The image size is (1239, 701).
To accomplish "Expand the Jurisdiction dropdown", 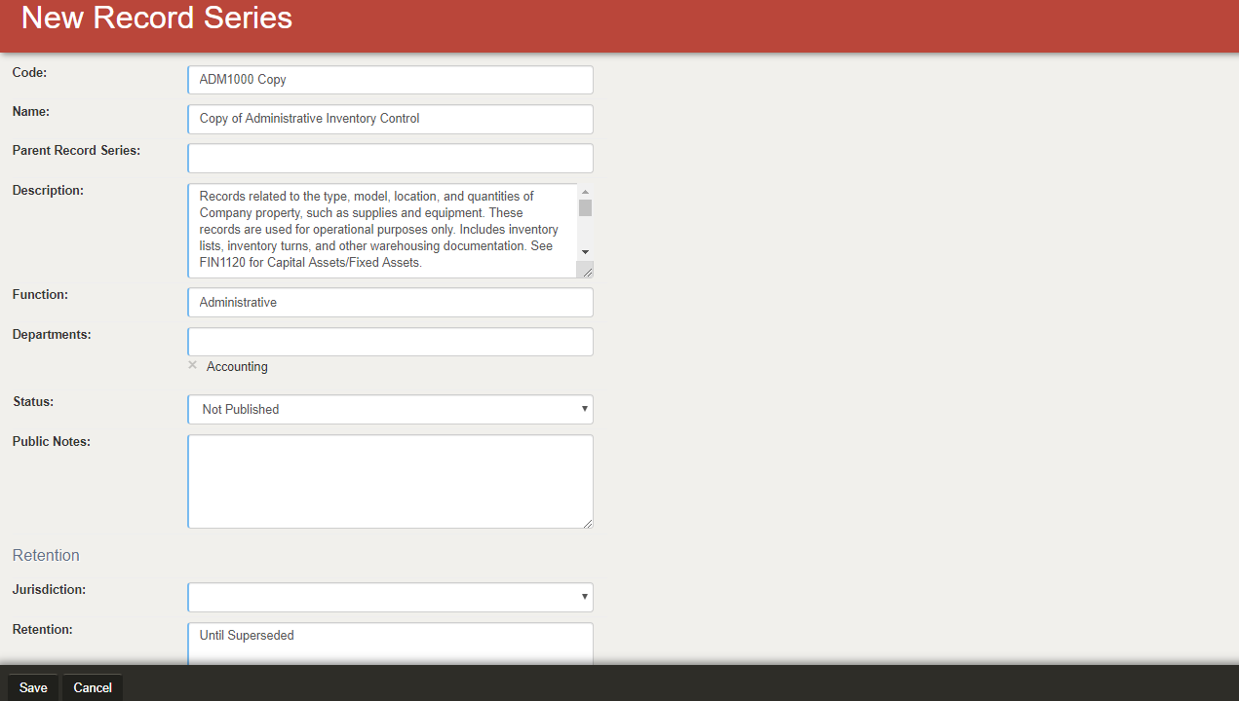I will point(390,598).
